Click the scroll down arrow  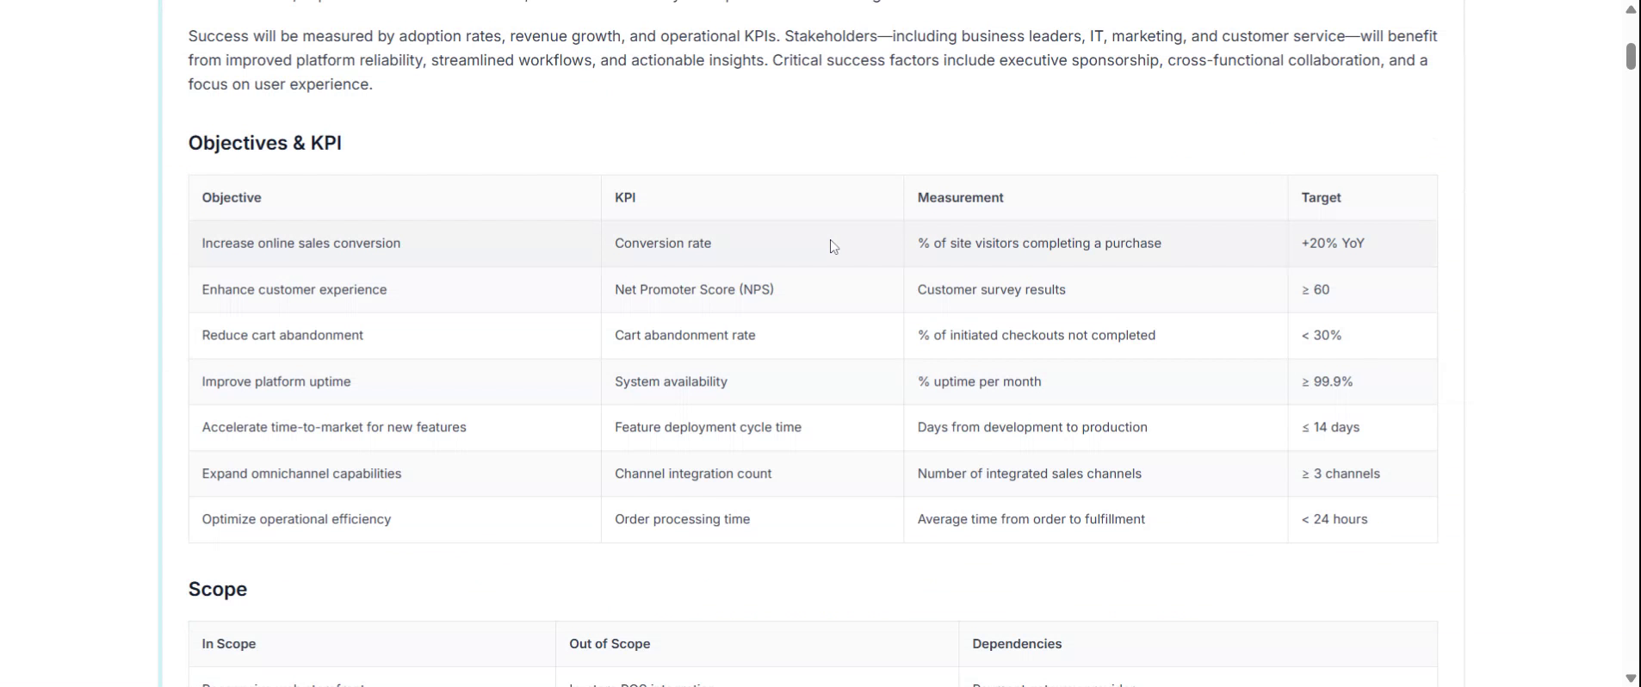[x=1630, y=678]
